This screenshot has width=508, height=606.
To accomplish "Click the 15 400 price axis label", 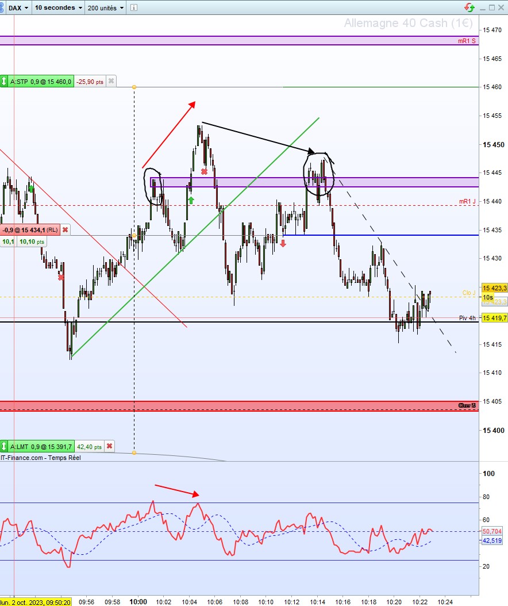I will [x=493, y=430].
